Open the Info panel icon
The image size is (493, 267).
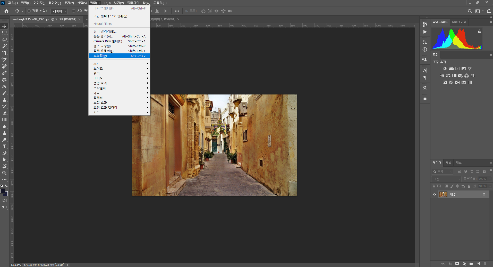tap(425, 49)
